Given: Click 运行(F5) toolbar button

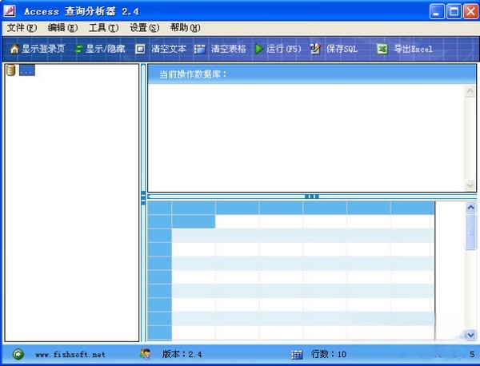Looking at the screenshot, I should click(x=278, y=49).
